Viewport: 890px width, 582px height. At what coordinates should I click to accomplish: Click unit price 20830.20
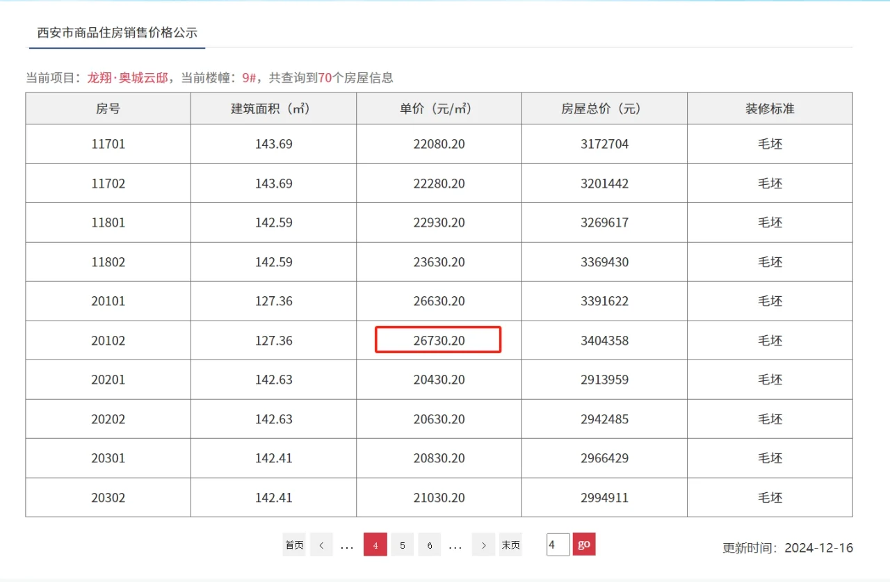point(439,458)
